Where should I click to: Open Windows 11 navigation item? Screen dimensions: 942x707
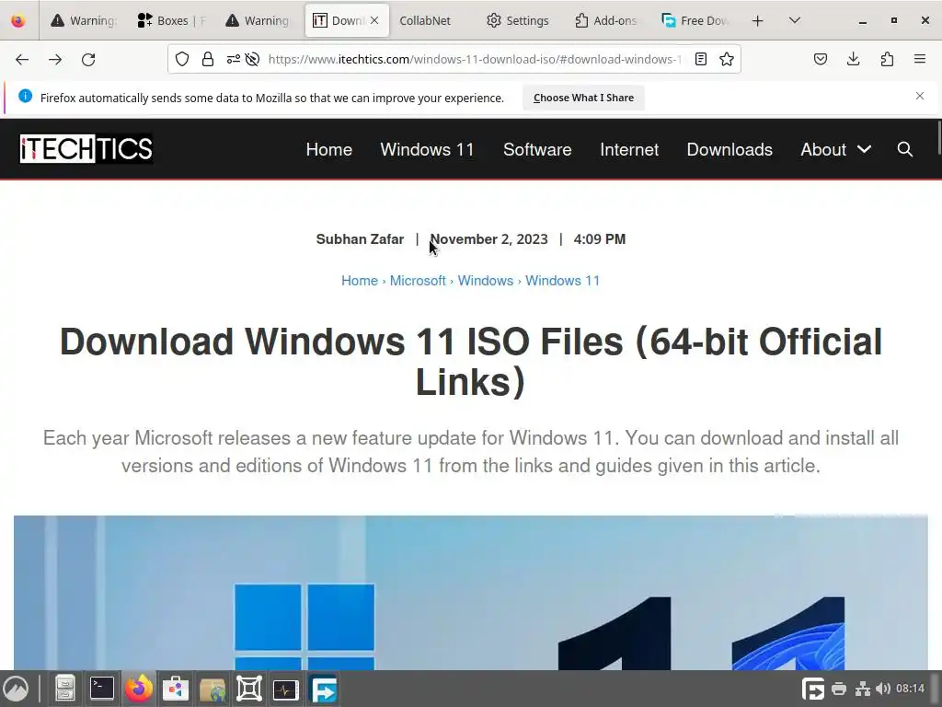coord(427,150)
